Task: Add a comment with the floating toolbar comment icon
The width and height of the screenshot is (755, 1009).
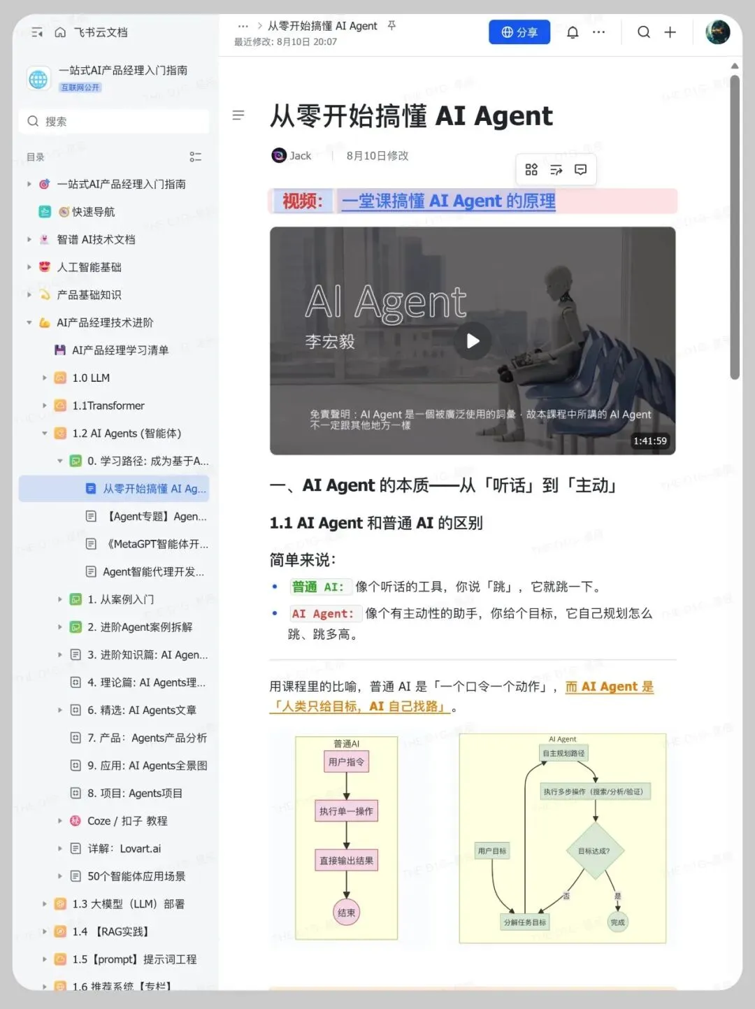Action: click(x=581, y=170)
